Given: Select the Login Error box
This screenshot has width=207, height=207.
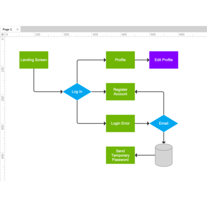Looking at the screenshot, I should [121, 123].
